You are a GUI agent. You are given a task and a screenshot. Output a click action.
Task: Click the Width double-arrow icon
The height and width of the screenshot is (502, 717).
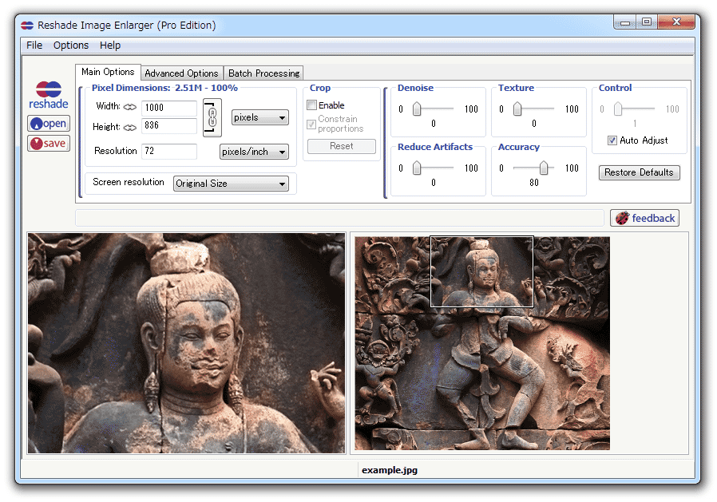pos(130,107)
